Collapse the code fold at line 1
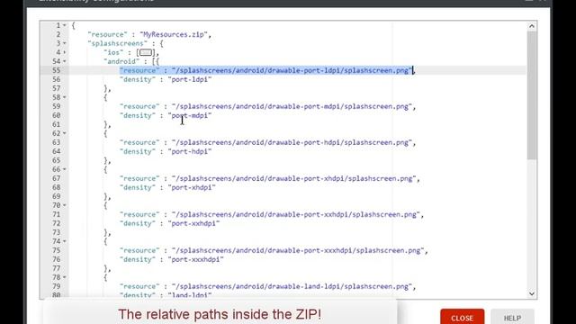 (65, 25)
